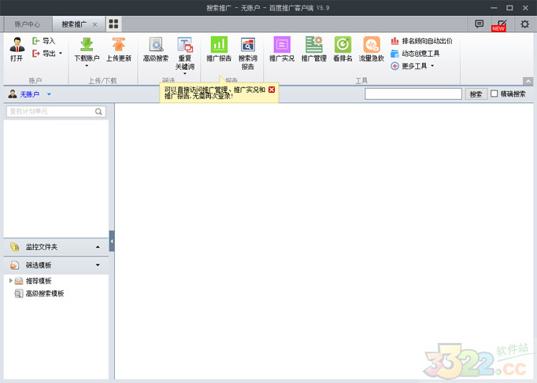The width and height of the screenshot is (537, 383).
Task: Expand the 下载账户 dropdown arrow
Action: [x=87, y=65]
